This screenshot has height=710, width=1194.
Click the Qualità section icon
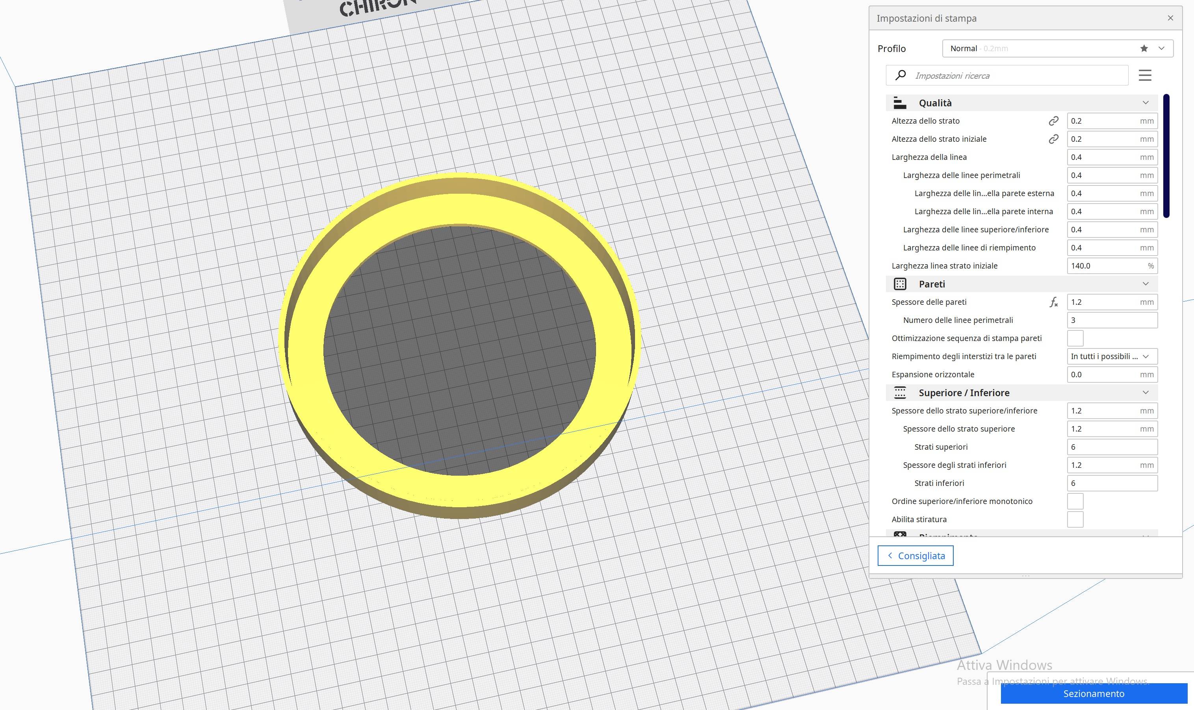pos(900,102)
